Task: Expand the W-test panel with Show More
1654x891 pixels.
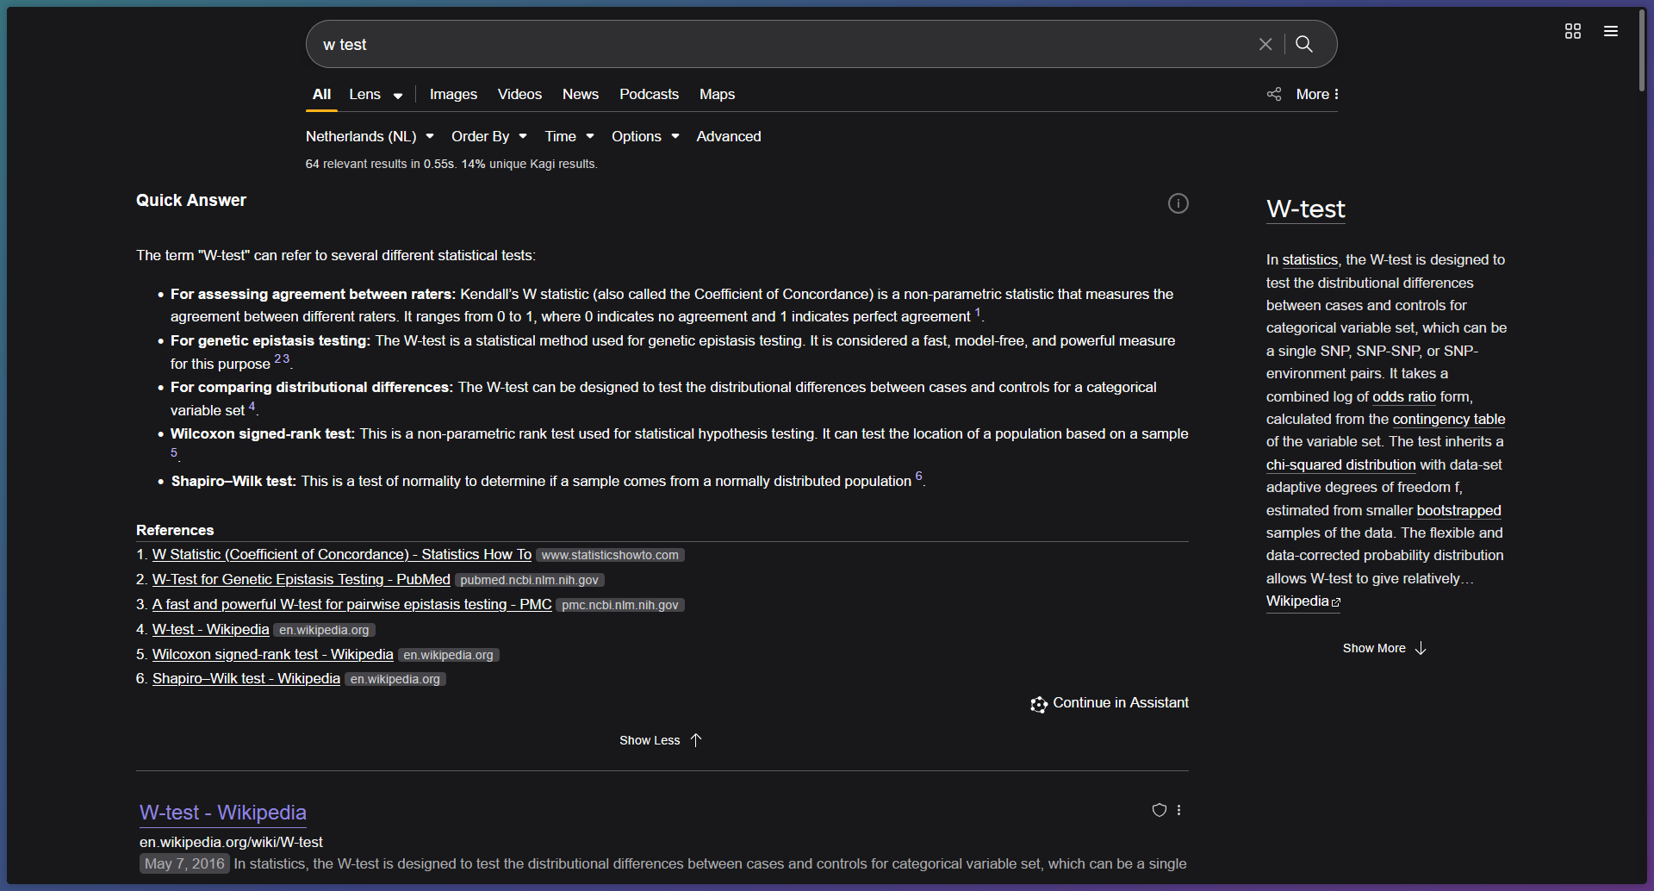Action: (x=1384, y=648)
